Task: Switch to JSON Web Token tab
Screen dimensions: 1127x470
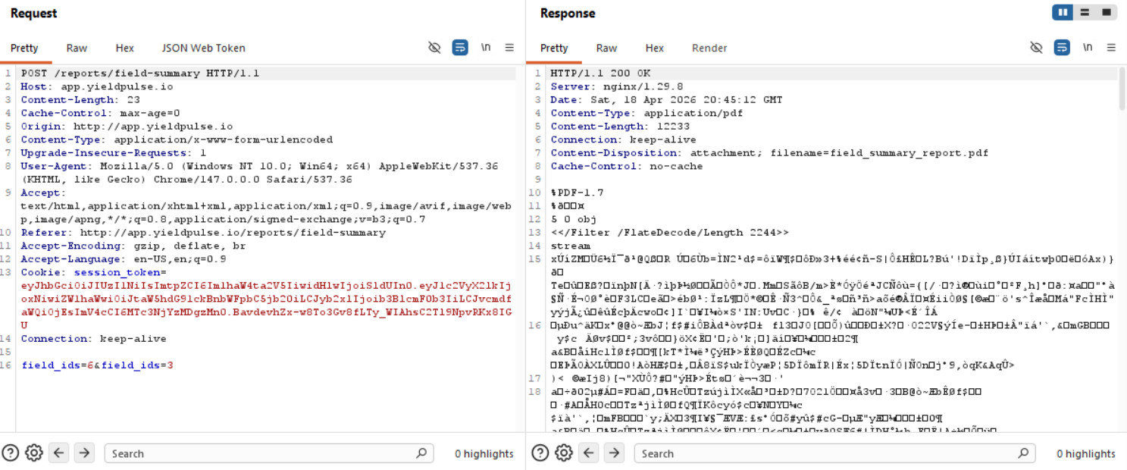Action: 203,48
